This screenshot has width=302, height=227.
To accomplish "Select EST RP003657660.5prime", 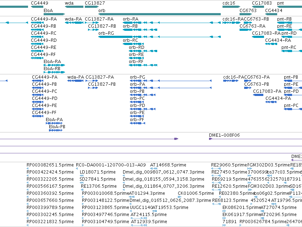I will click(x=28, y=204).
